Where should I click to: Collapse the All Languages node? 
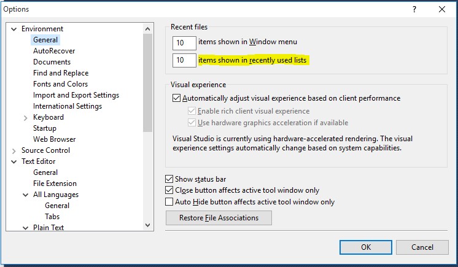pyautogui.click(x=25, y=195)
